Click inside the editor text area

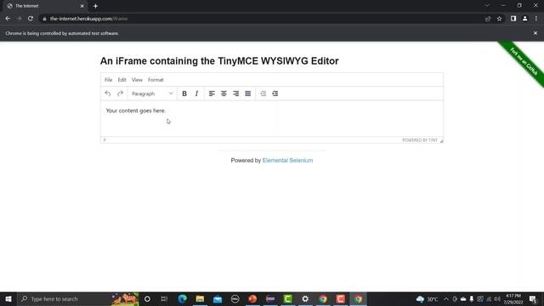(272, 118)
